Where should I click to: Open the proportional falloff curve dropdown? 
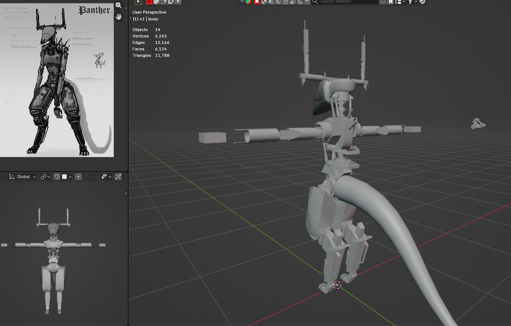88,177
